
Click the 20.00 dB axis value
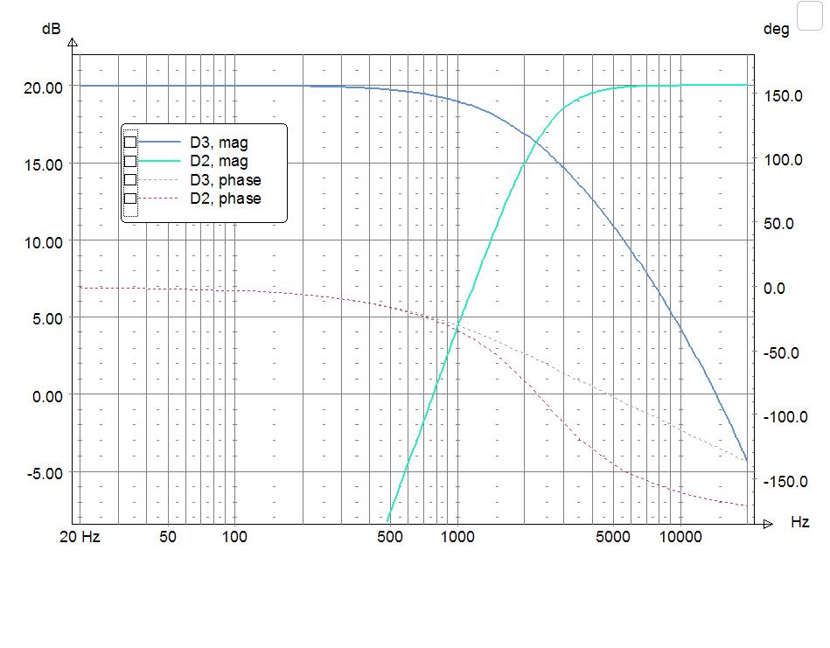[44, 87]
